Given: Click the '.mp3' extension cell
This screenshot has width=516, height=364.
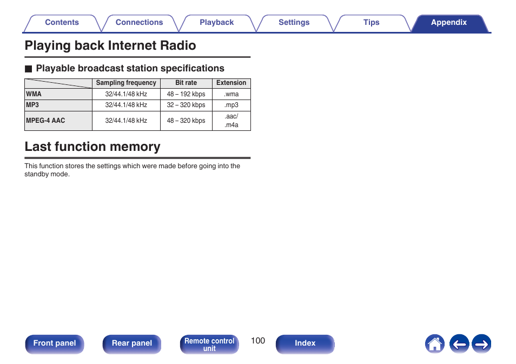Looking at the screenshot, I should (231, 105).
